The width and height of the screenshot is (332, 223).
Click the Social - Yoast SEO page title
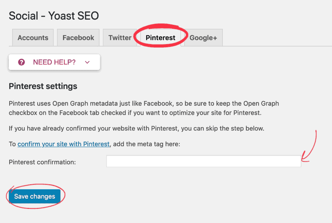click(54, 16)
